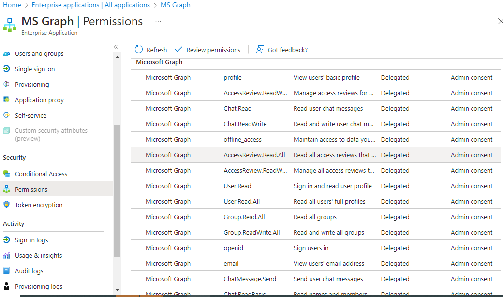
Task: Click the Audit logs icon
Action: pyautogui.click(x=6, y=271)
